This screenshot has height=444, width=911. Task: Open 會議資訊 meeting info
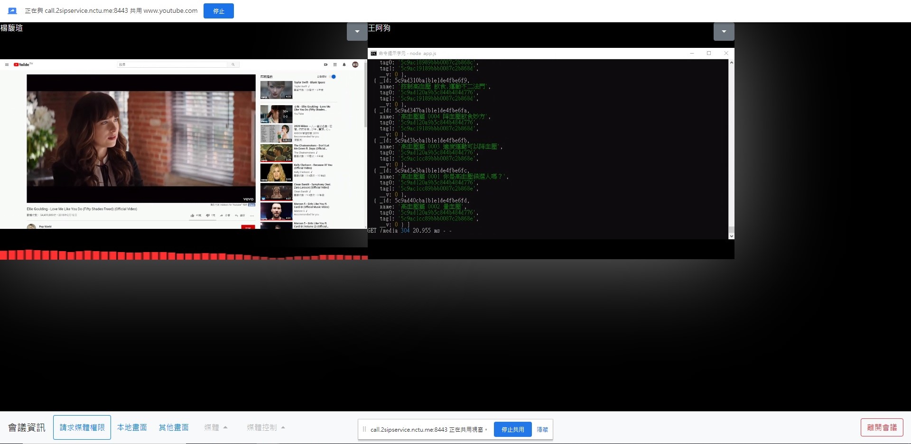tap(27, 427)
